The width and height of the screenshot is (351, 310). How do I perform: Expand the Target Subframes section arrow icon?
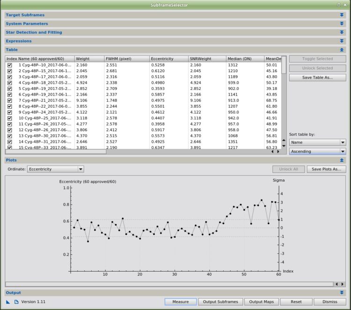[x=342, y=15]
